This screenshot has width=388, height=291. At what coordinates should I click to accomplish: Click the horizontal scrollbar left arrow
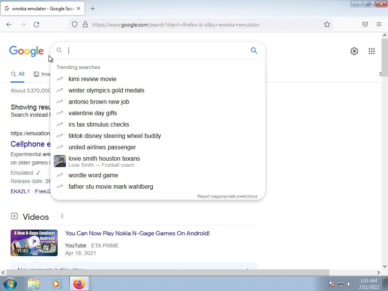3,272
